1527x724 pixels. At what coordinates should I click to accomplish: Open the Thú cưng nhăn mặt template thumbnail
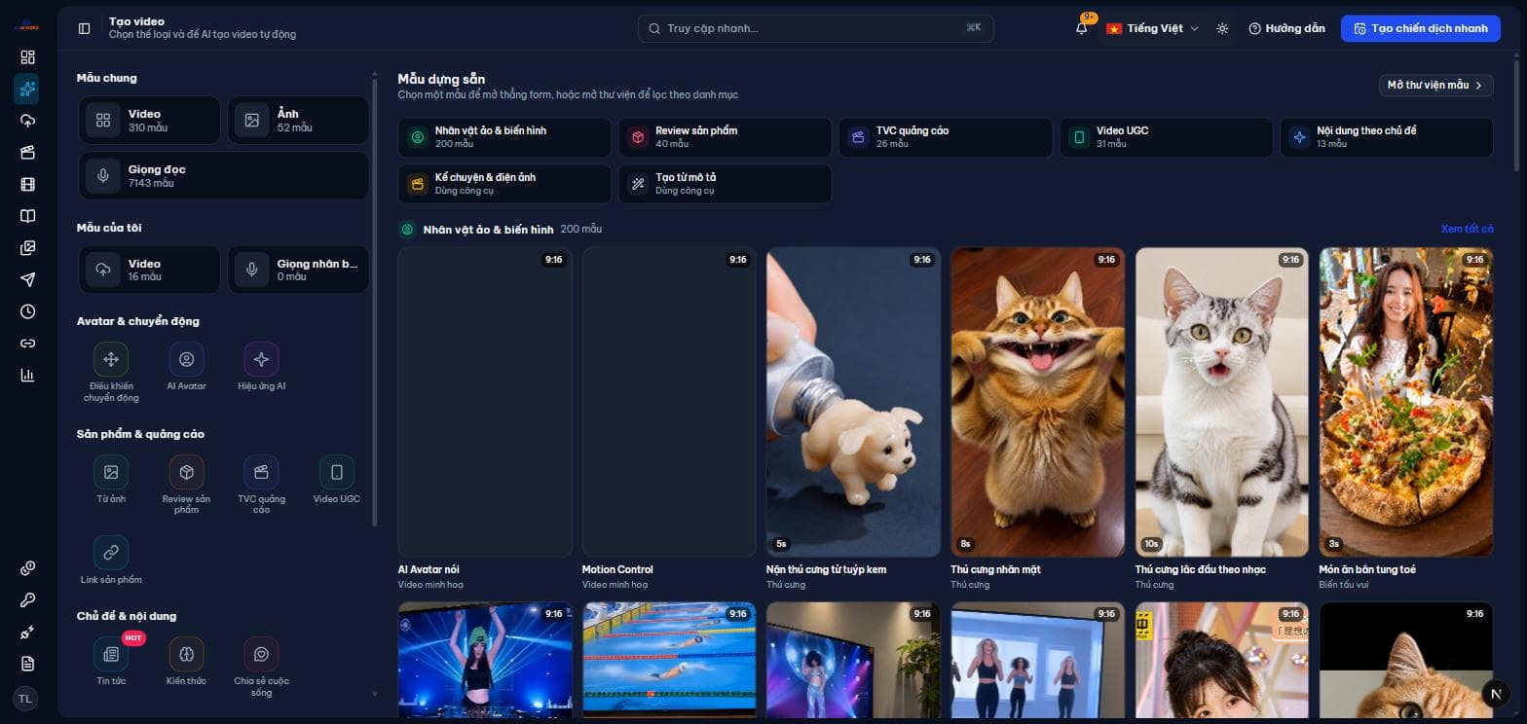pos(1037,402)
